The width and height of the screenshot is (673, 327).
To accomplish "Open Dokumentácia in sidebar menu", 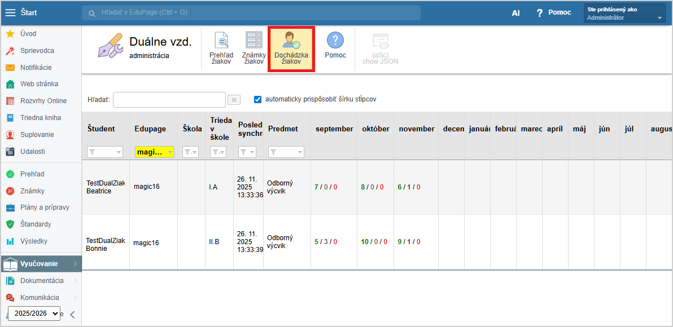I will 42,281.
